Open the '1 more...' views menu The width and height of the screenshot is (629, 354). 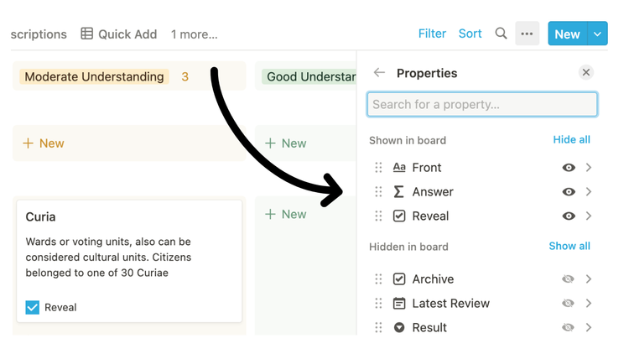click(x=194, y=34)
